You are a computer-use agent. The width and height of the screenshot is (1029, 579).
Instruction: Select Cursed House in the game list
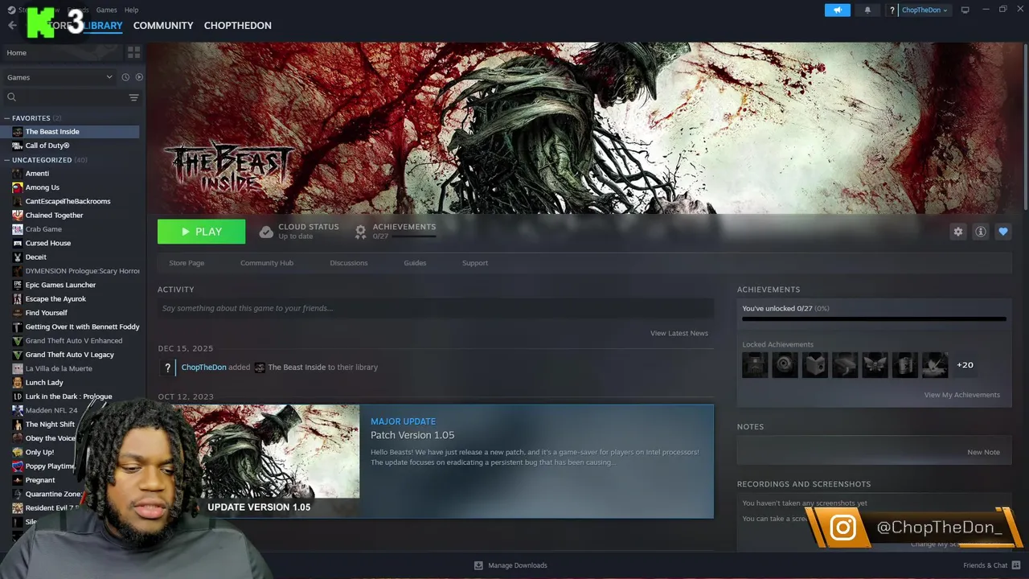tap(48, 243)
